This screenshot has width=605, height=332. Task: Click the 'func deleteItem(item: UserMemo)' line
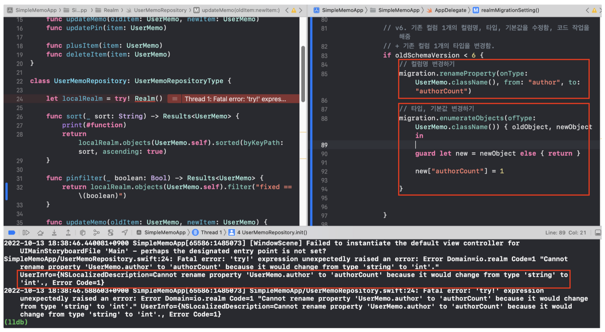click(x=108, y=54)
